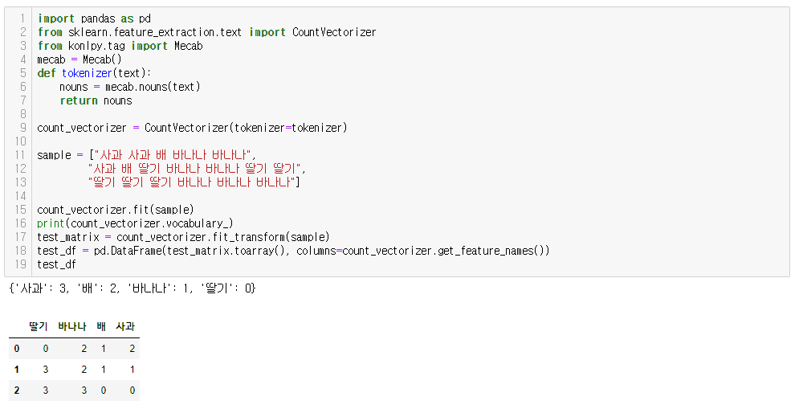The image size is (799, 409).
Task: Click line number 19 in the gutter
Action: 21,264
